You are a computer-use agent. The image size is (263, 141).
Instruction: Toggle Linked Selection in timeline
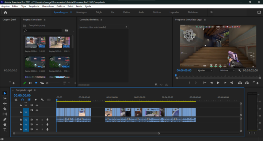pyautogui.click(x=29, y=100)
